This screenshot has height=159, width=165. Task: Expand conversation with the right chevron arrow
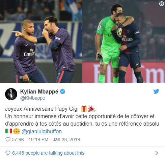(157, 153)
